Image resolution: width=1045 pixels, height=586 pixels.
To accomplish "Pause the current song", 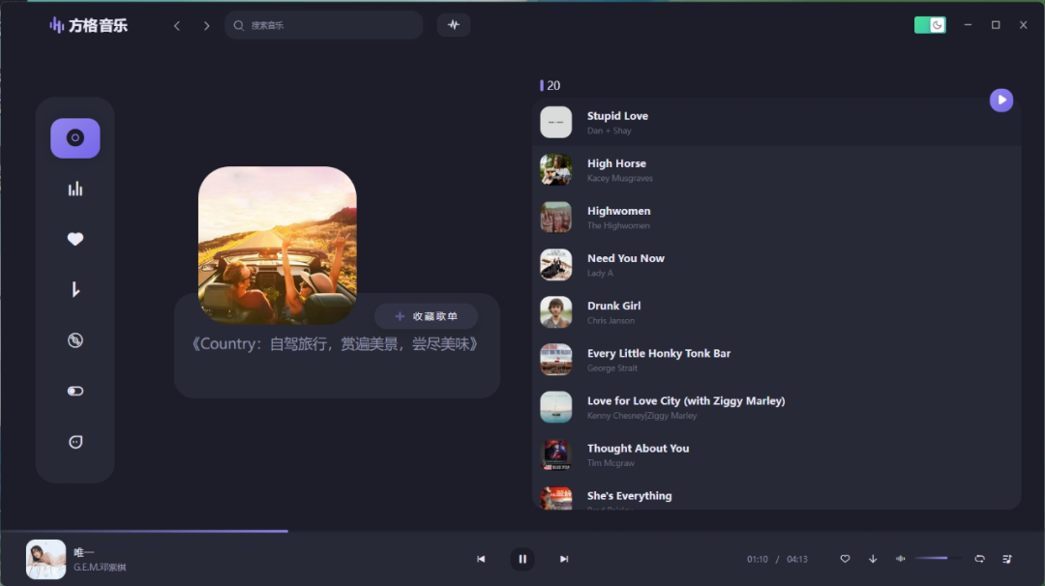I will [x=522, y=559].
